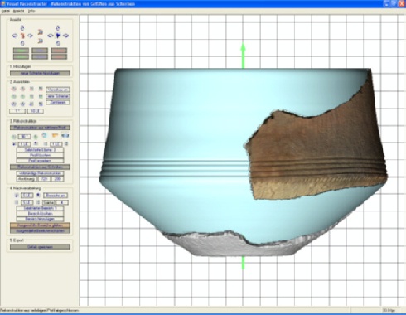The image size is (406, 315).
Task: Click the second red rotation icon in Ausrichten
Action: (23, 89)
